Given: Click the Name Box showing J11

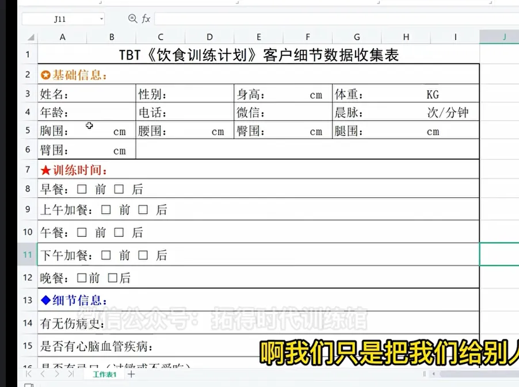Looking at the screenshot, I should point(60,19).
